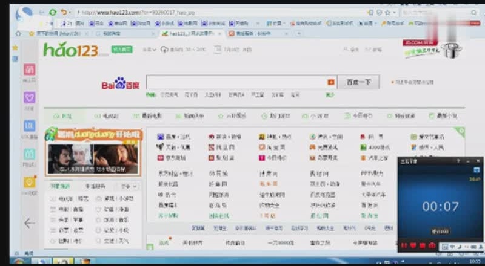Viewport: 485px width, 266px height.
Task: Click the movie banner image with the two portraits
Action: click(93, 158)
